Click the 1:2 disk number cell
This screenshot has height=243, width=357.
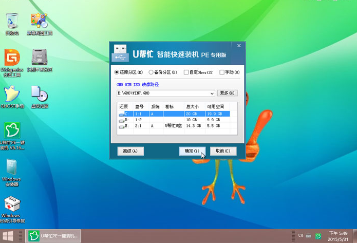138,120
